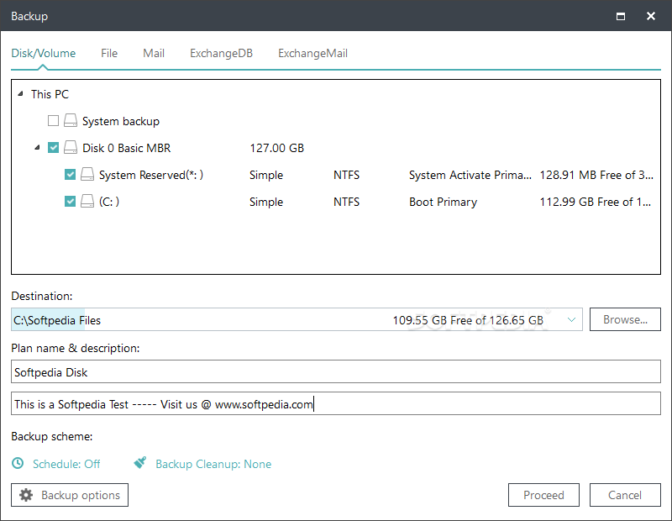This screenshot has width=672, height=521.
Task: Click the volume icon next to (C:)
Action: 87,202
